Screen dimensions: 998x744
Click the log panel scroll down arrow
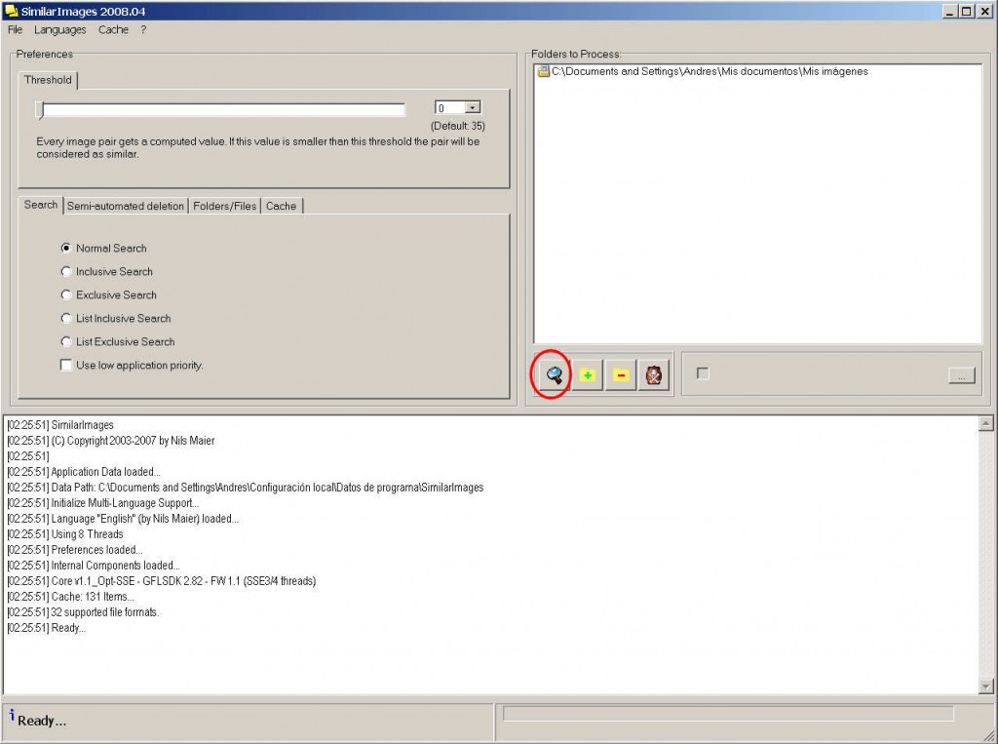(x=985, y=685)
